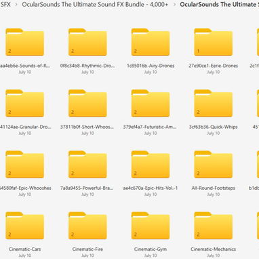Open the Cinematic-Mechanics folder icon

213,226
